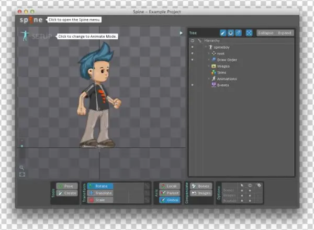Click the circular ring icon in Tree header
Screen dimensions: 314x230
(231, 32)
